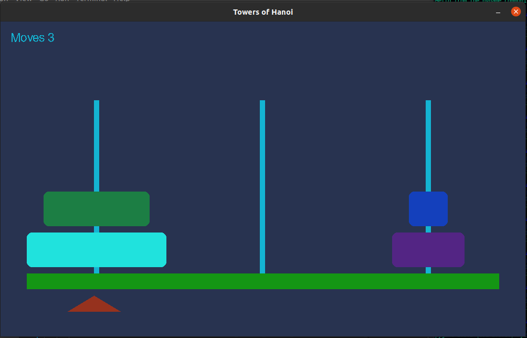Open the Run menu
The width and height of the screenshot is (527, 338).
pyautogui.click(x=62, y=1)
